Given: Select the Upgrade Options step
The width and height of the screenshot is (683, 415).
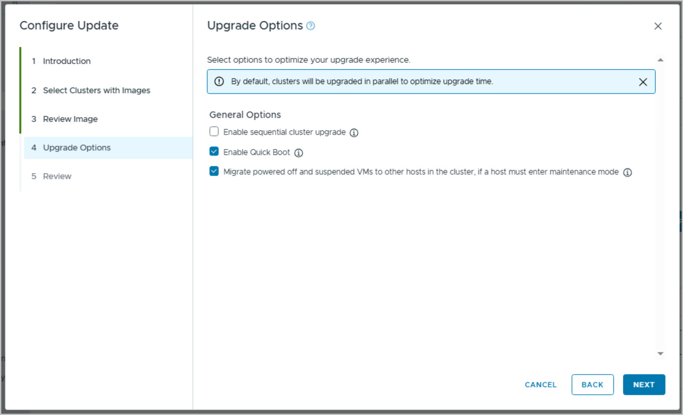Looking at the screenshot, I should 77,147.
